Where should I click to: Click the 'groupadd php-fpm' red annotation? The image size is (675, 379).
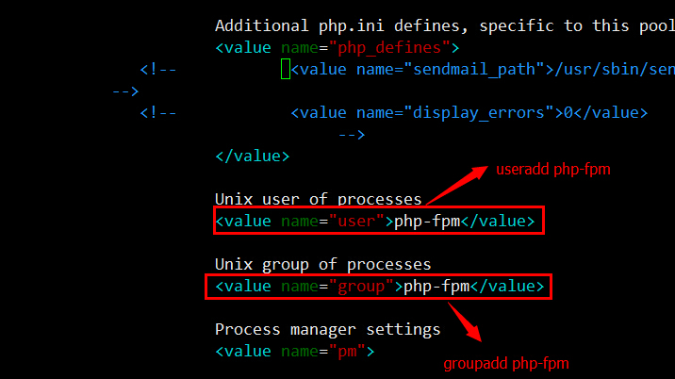(x=506, y=363)
